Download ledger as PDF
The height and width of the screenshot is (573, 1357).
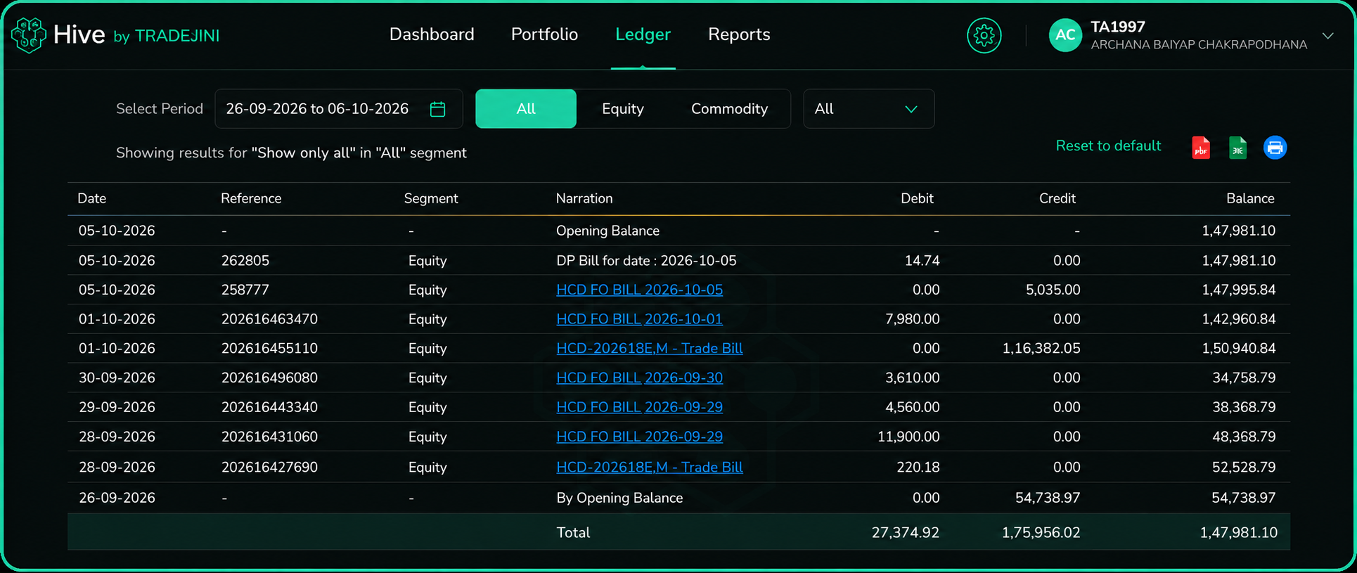(1201, 148)
